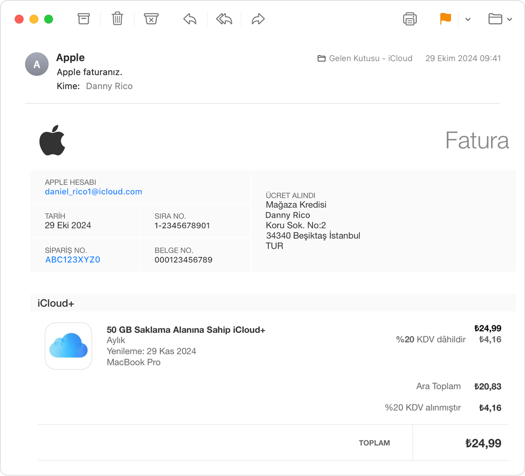The height and width of the screenshot is (476, 525).
Task: Click Mağaza Kredisi payment method text
Action: pos(296,205)
